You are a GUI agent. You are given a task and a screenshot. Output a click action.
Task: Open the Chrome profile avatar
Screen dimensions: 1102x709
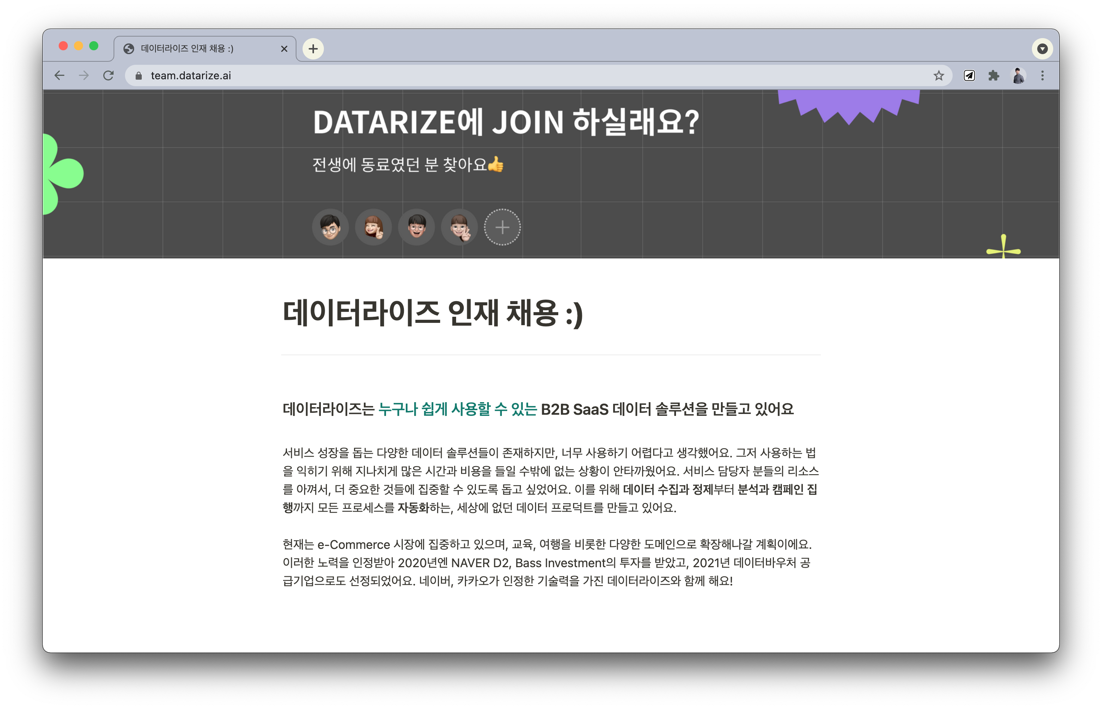pos(1018,75)
